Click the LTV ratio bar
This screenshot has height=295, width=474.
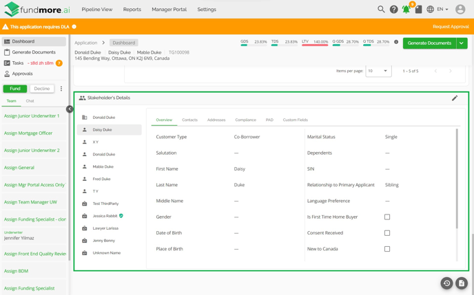tap(315, 45)
